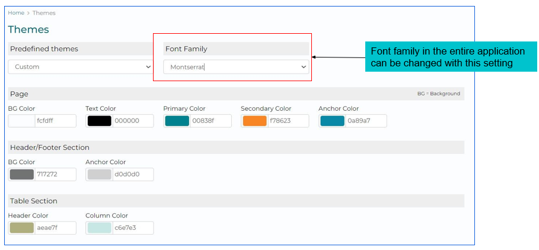Viewport: 539px width, 250px height.
Task: Focus the 000000 Text Color hex field
Action: pos(132,121)
